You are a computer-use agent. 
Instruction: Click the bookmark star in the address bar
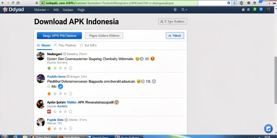[x=235, y=3]
